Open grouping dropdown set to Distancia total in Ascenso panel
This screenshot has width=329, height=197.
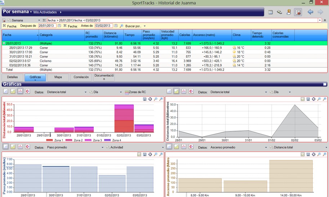coord(326,148)
